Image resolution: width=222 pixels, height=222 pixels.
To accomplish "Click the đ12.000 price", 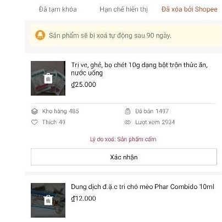I will pos(84,198).
